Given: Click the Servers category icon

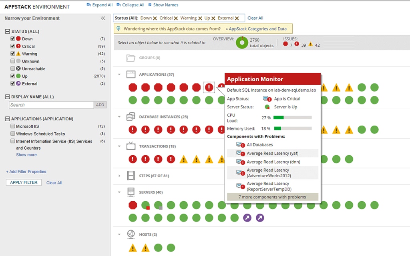Looking at the screenshot, I should pyautogui.click(x=130, y=192).
